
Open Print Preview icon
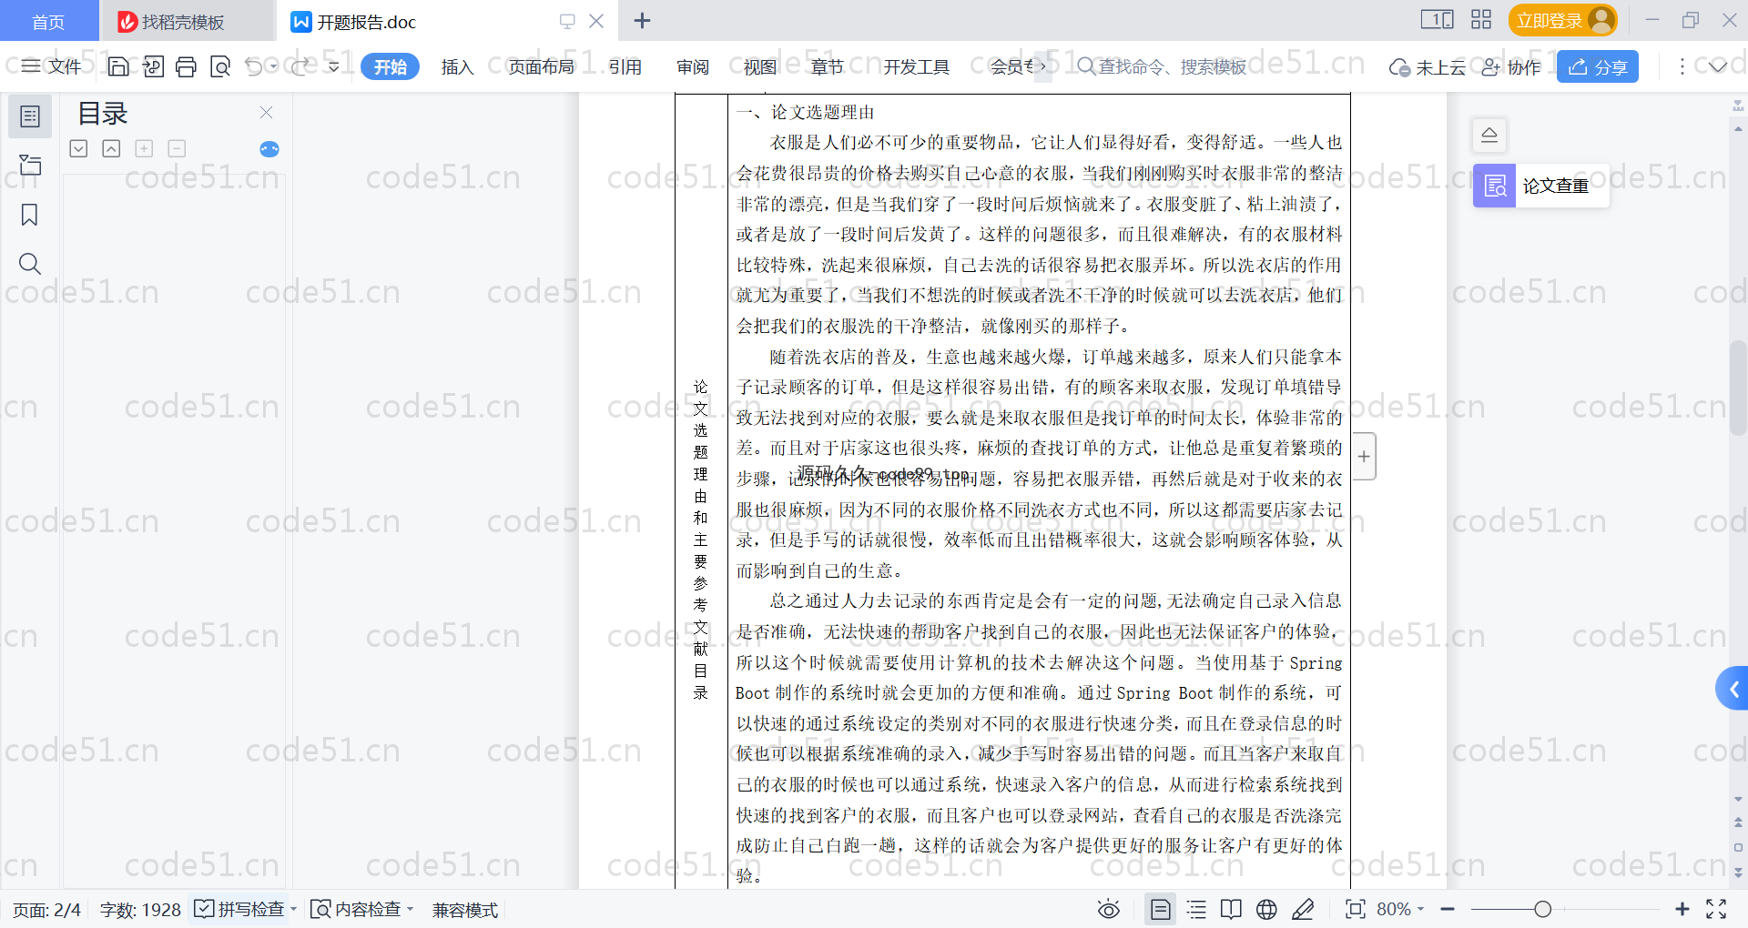219,66
